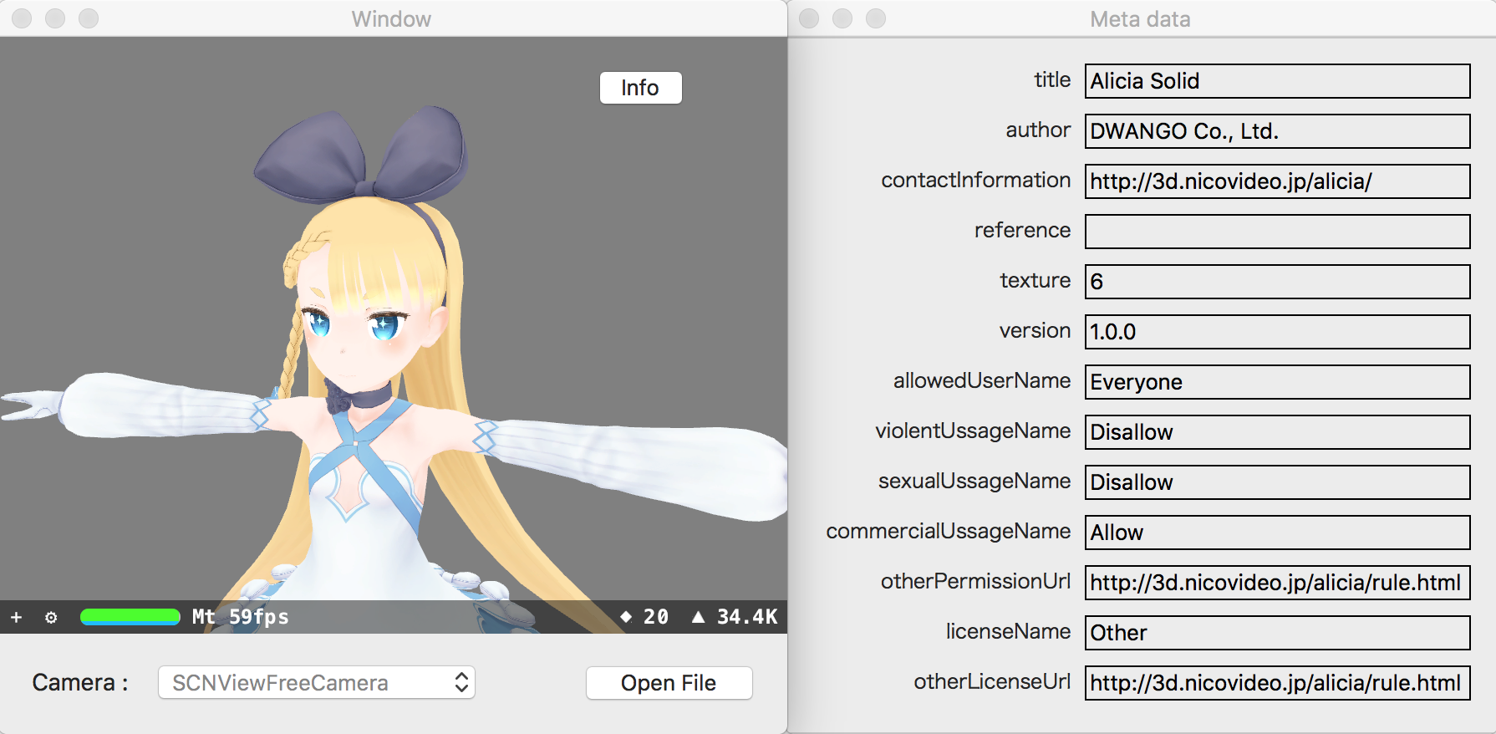Click the texture field showing 6
Image resolution: width=1496 pixels, height=734 pixels.
click(x=1277, y=282)
